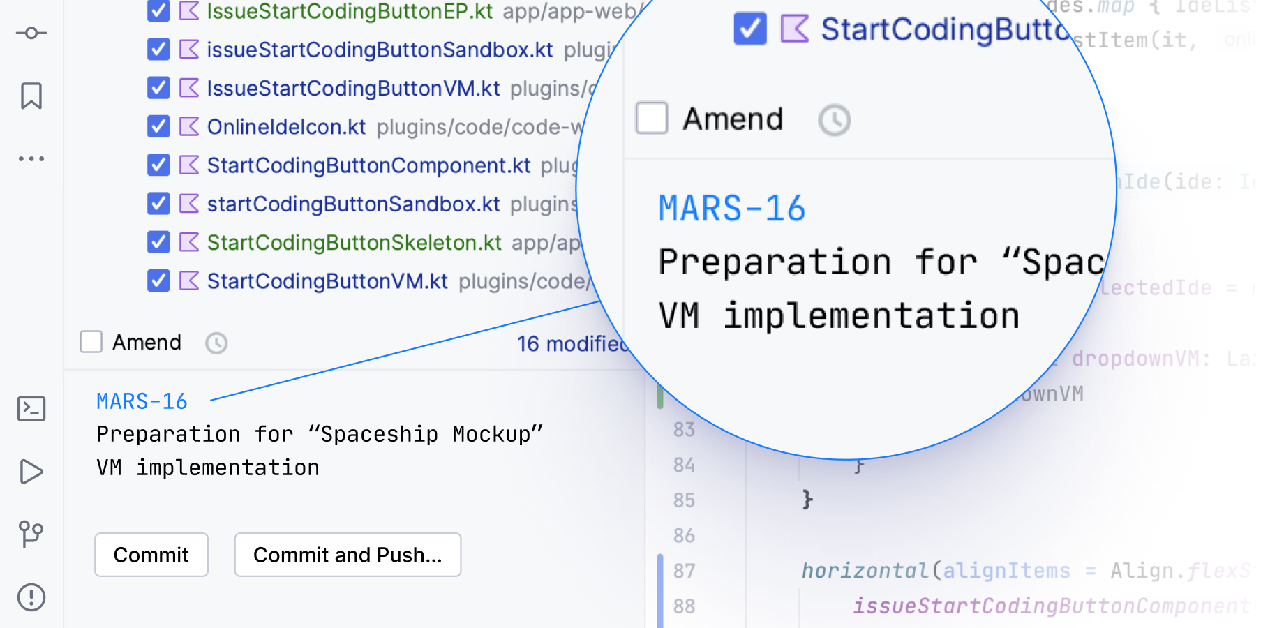
Task: Click editor gutter line number 85
Action: [x=684, y=500]
